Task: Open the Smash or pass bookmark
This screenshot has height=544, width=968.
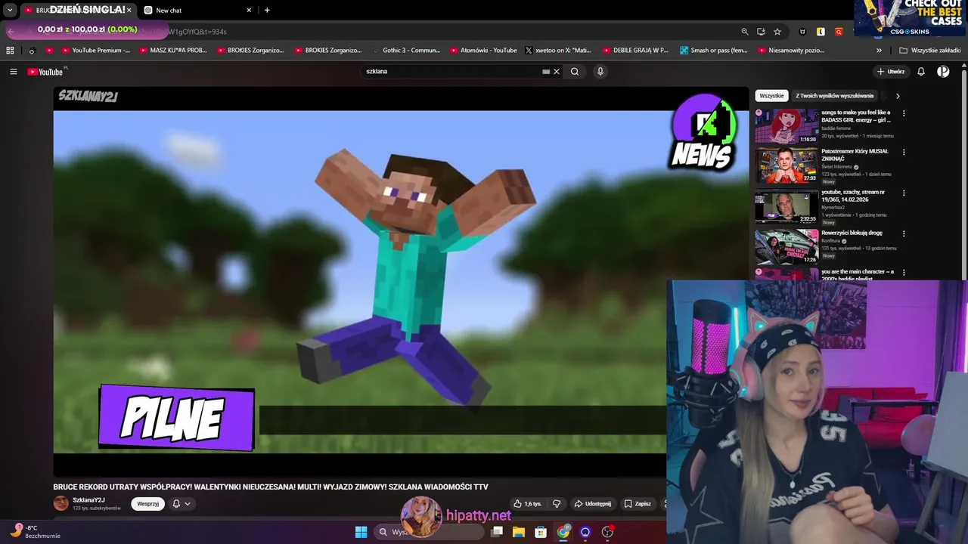Action: [x=713, y=51]
